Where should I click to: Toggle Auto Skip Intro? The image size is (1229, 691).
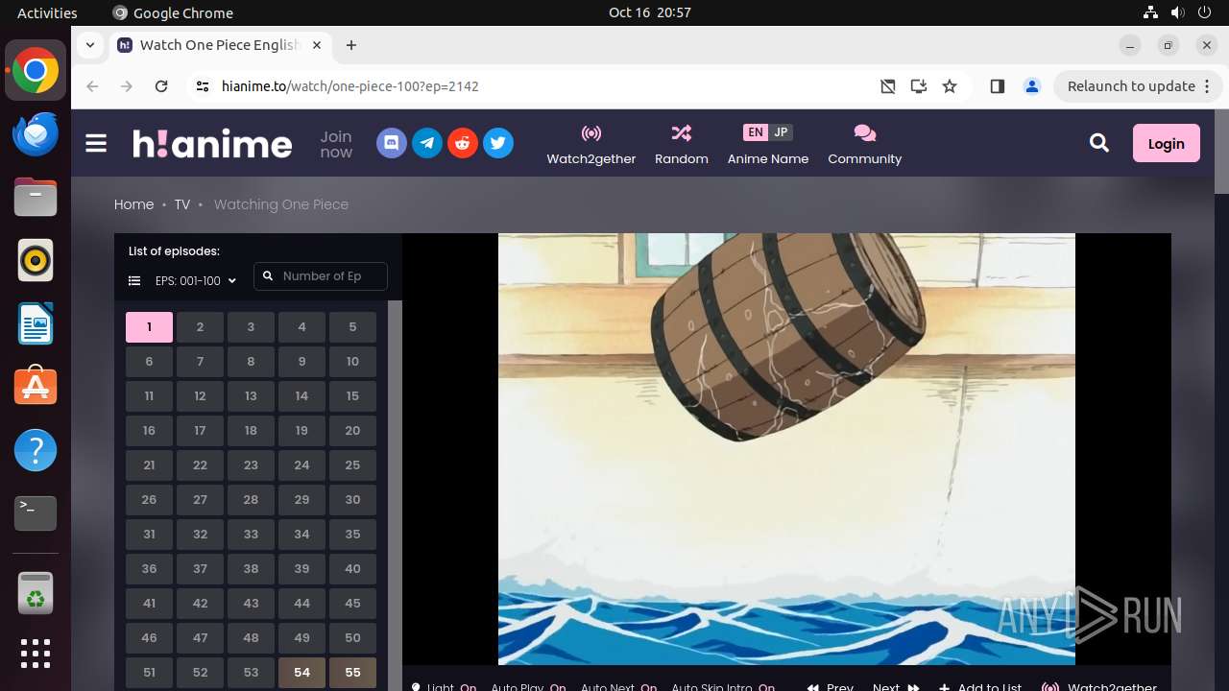tap(723, 686)
